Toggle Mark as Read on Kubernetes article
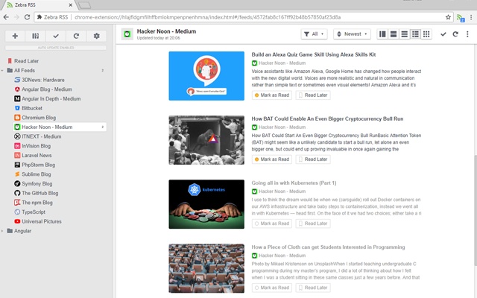This screenshot has height=298, width=477. pos(271,223)
